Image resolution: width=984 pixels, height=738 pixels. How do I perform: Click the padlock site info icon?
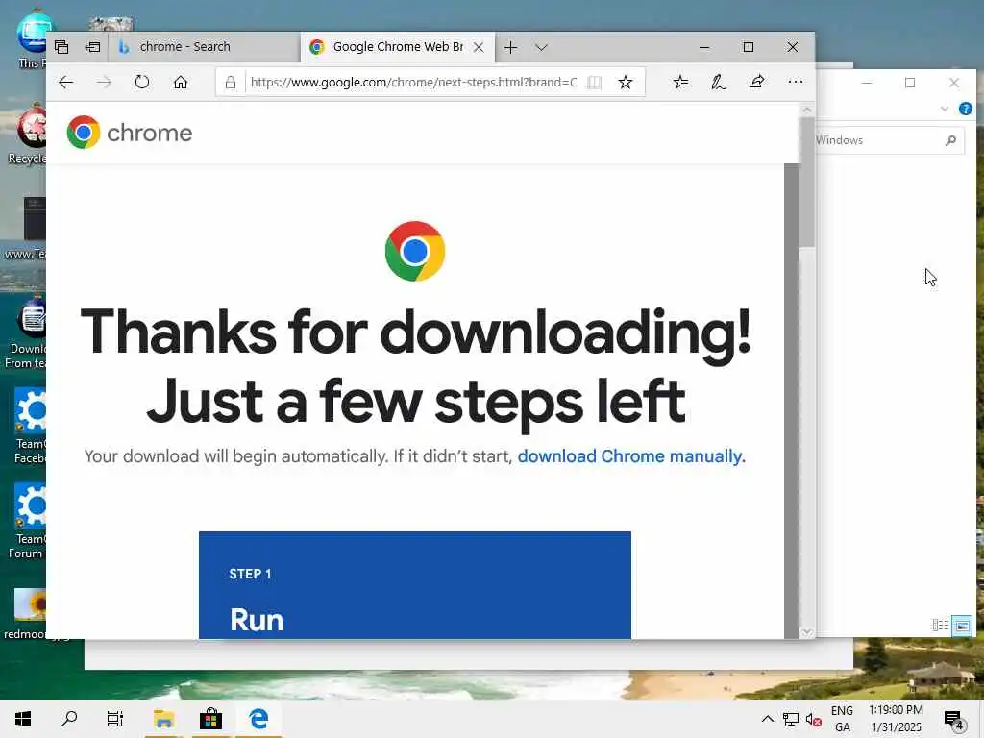tap(231, 83)
